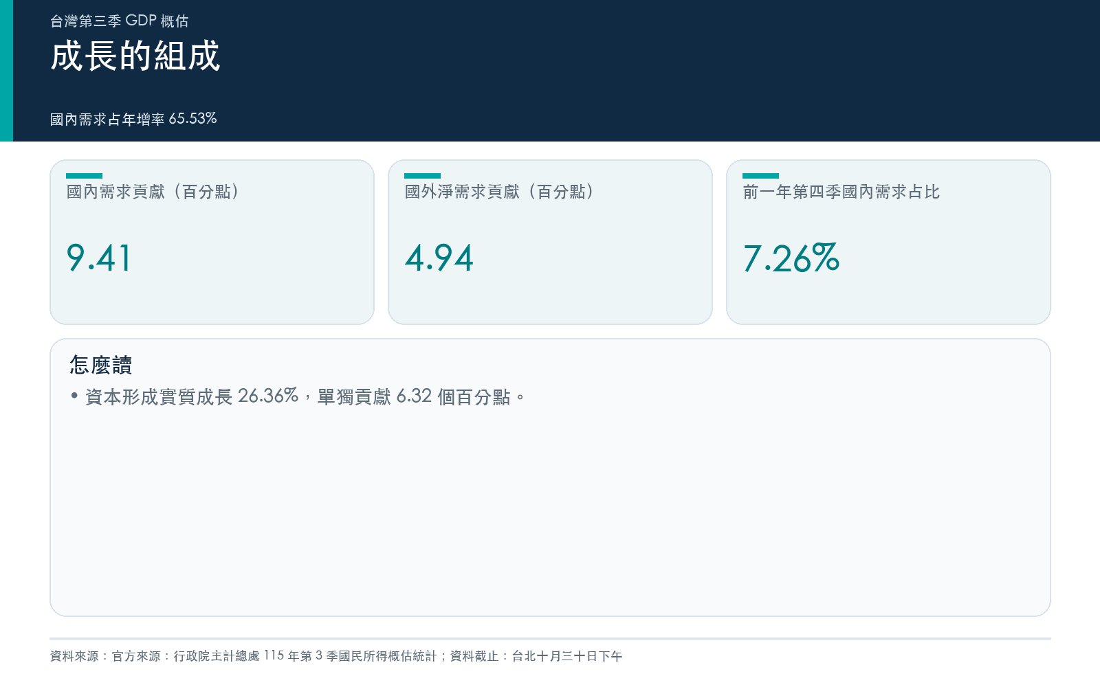
Task: Click the 資料來源 footer line
Action: pyautogui.click(x=336, y=656)
